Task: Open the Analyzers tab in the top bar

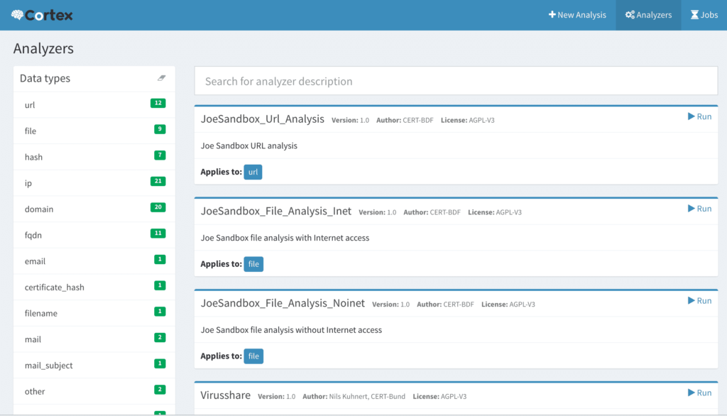Action: pos(648,15)
